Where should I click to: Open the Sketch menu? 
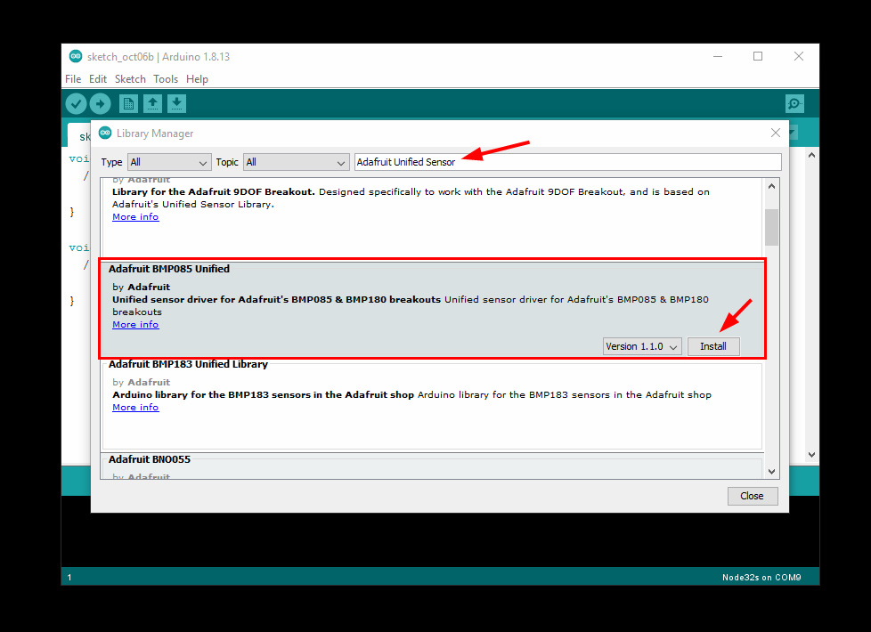tap(130, 79)
